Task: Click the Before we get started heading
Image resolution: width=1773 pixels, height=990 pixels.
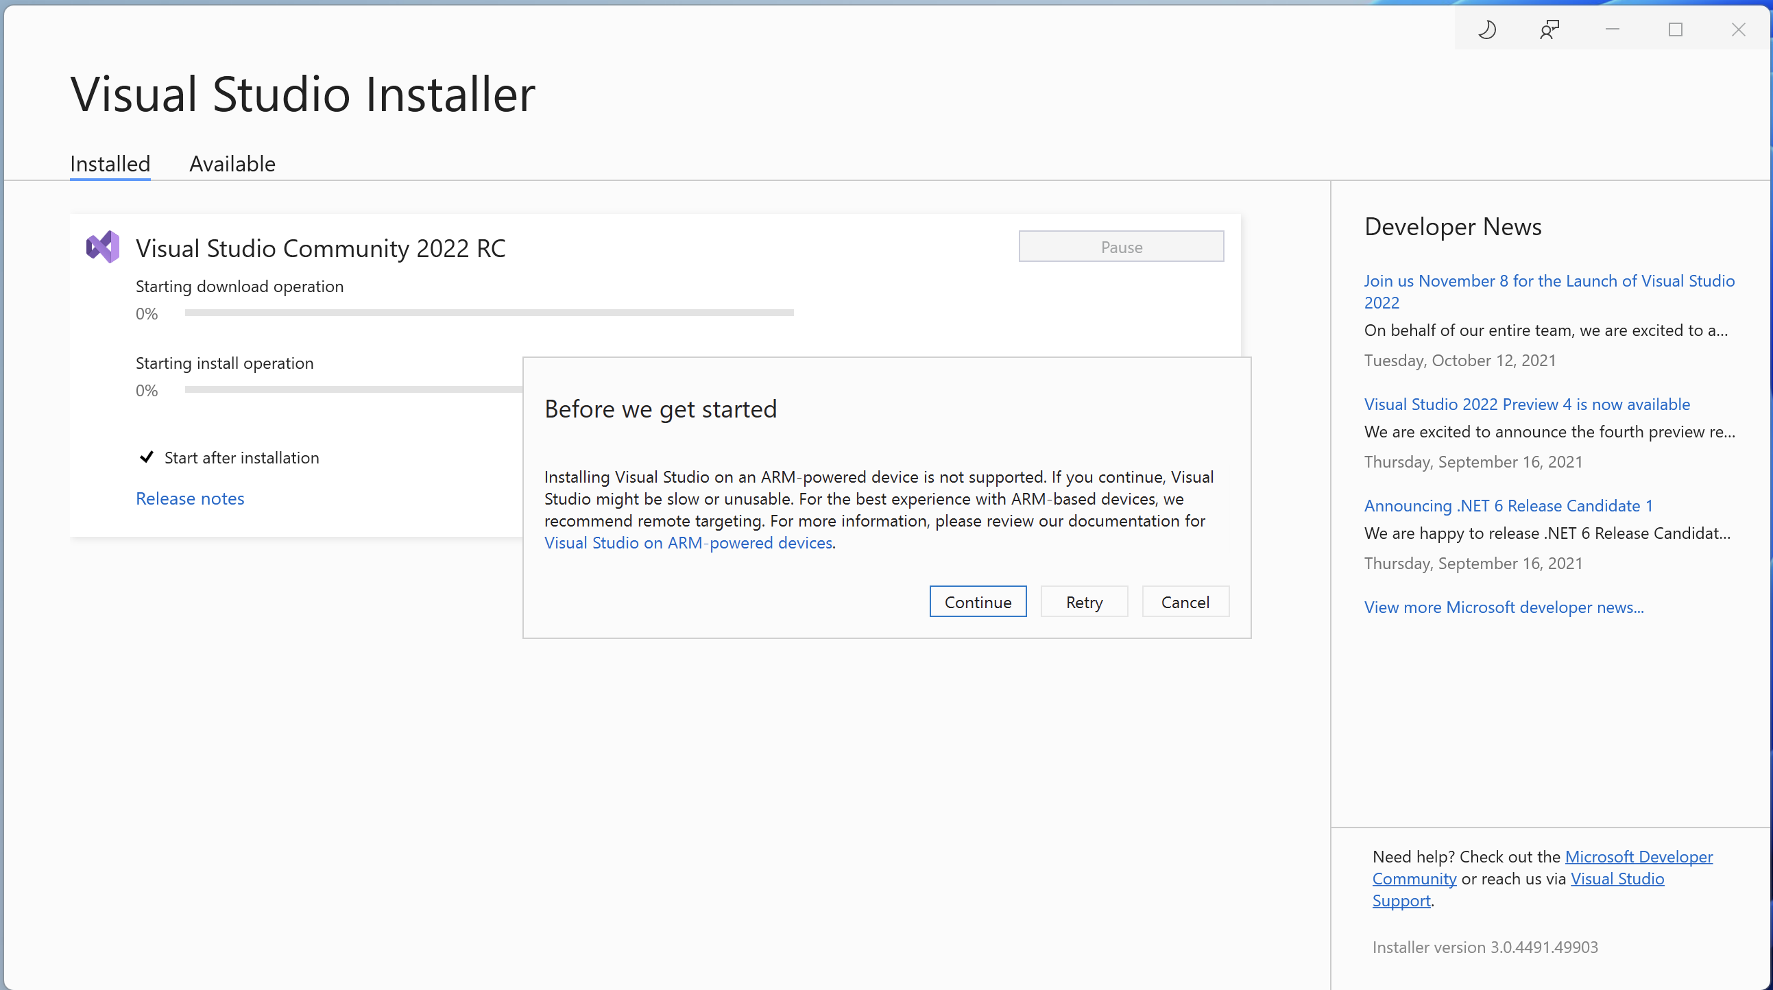Action: tap(661, 409)
